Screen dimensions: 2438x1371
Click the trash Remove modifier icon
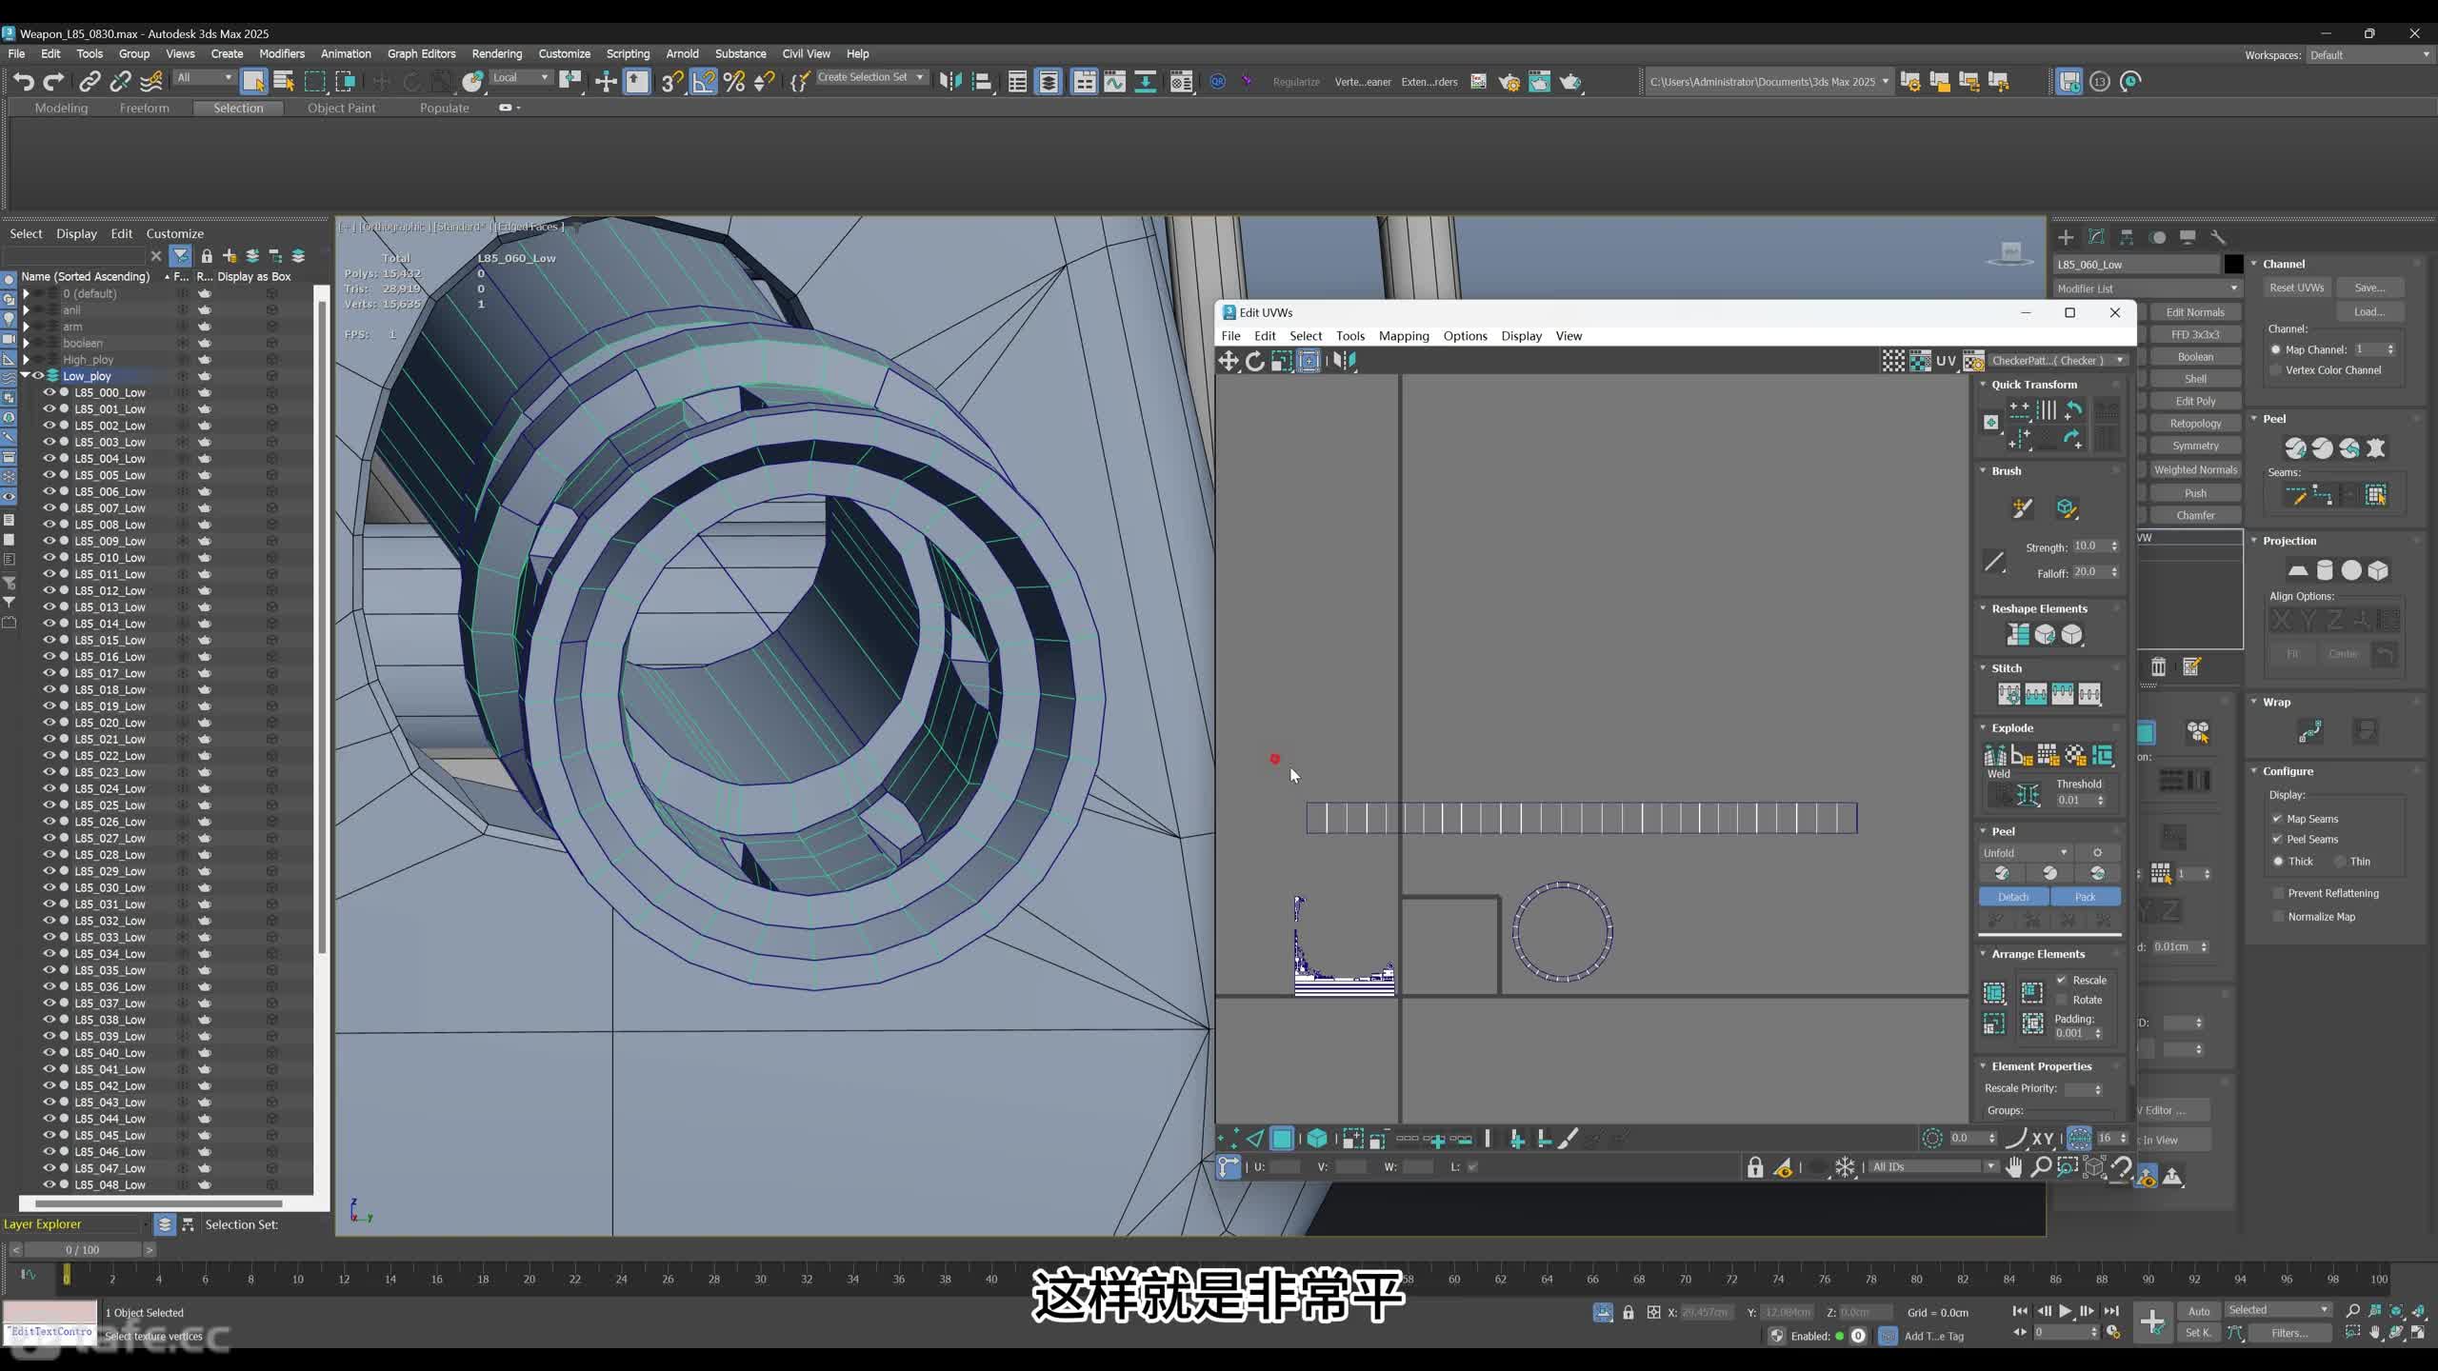(x=2158, y=667)
